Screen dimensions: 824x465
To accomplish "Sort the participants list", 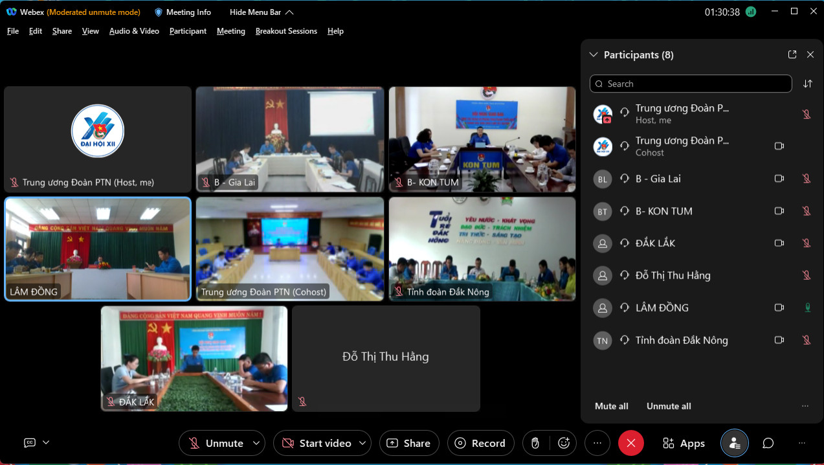I will point(807,84).
